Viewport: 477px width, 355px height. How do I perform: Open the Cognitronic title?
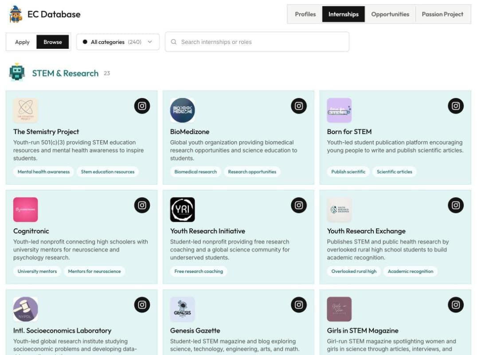click(31, 231)
